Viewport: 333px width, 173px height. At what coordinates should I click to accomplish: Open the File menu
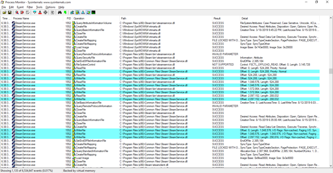(4, 7)
